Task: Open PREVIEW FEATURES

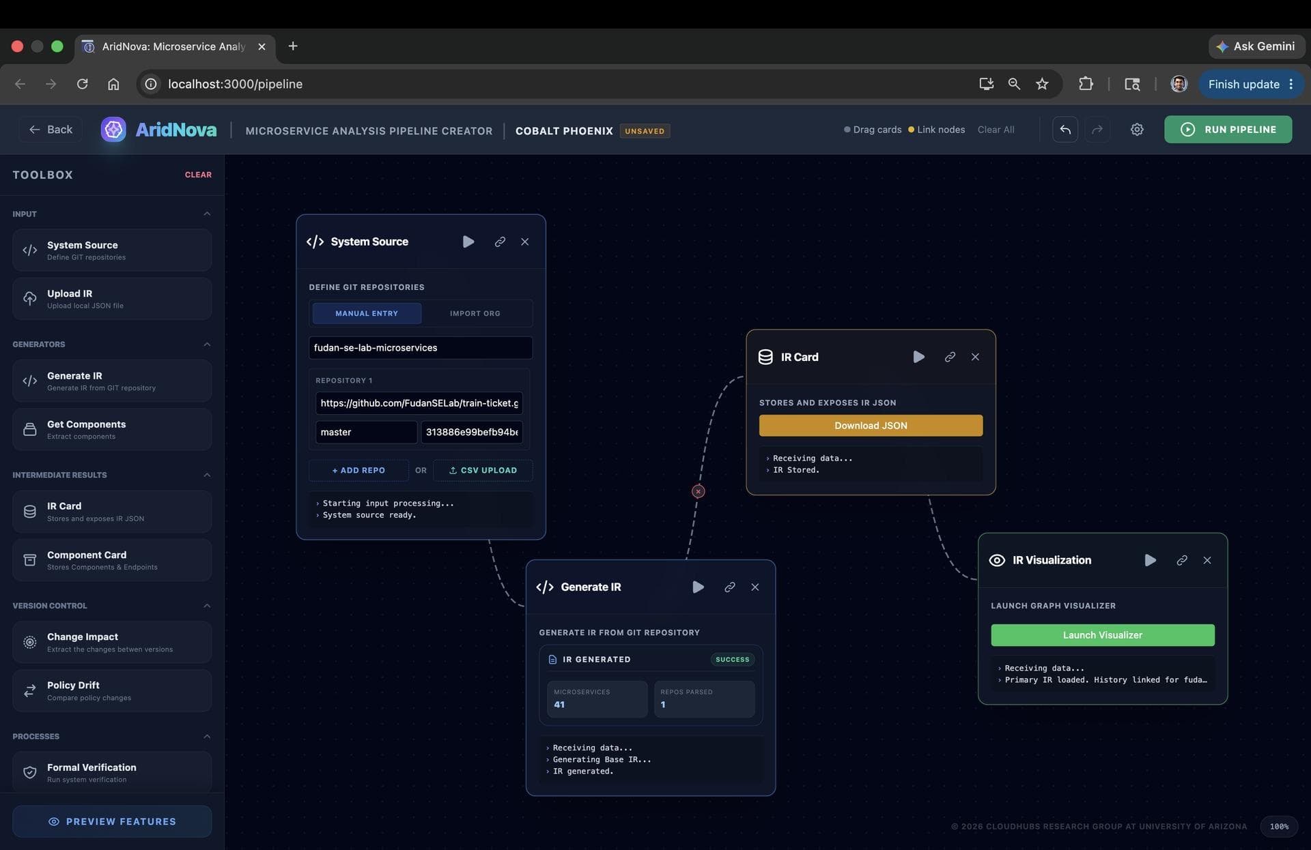Action: click(112, 821)
